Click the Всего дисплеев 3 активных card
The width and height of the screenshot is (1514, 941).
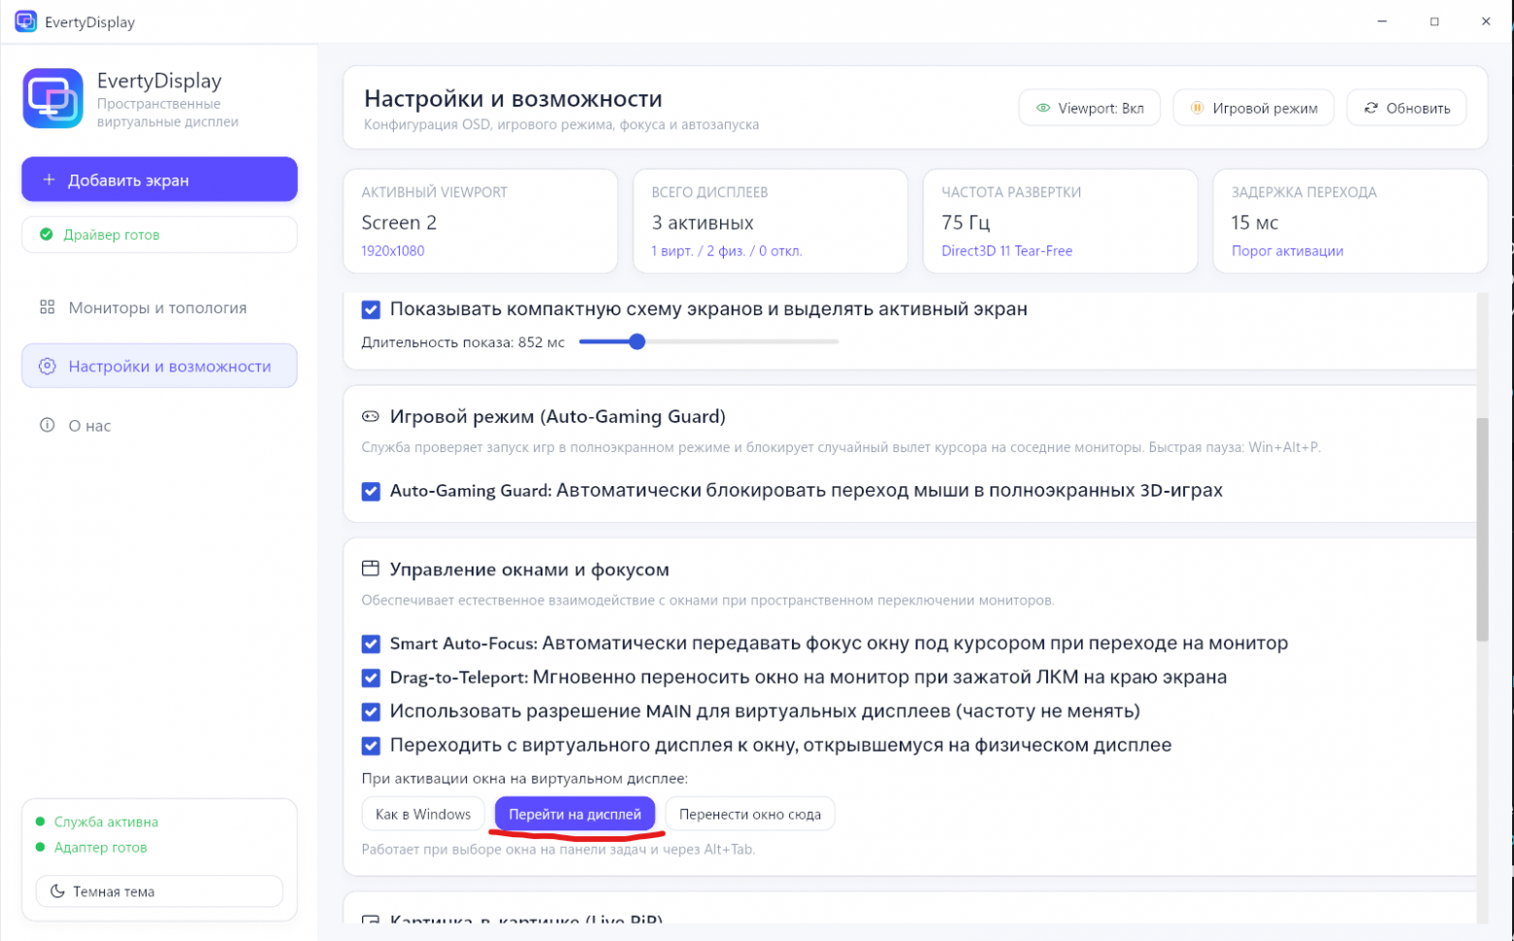[x=771, y=221]
